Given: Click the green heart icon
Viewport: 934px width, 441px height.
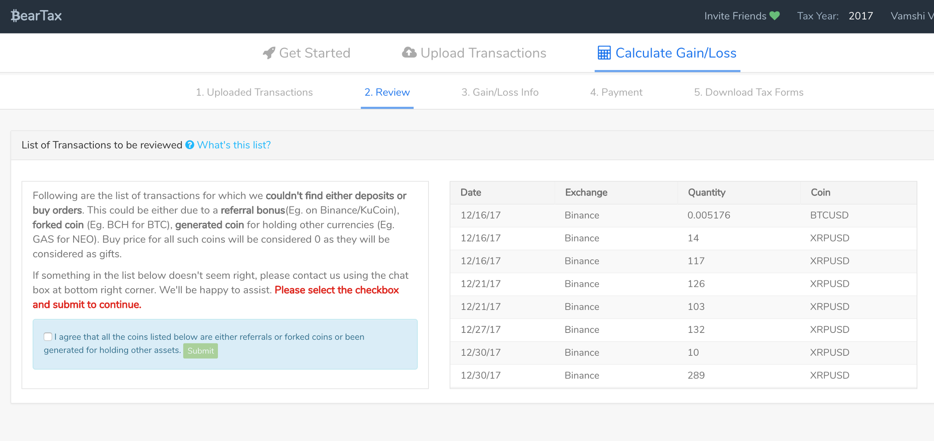Looking at the screenshot, I should pyautogui.click(x=775, y=16).
